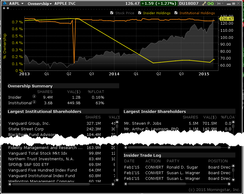Click VAL($) column header in Ownership Summary
The width and height of the screenshot is (244, 194).
click(74, 92)
